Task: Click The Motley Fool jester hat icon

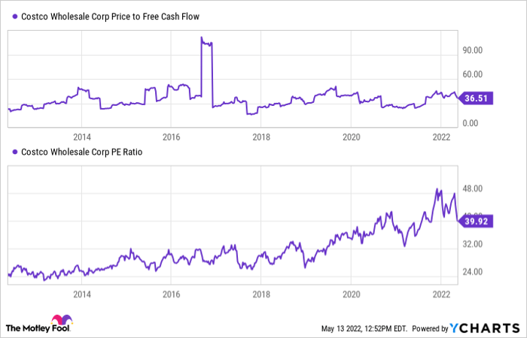Action: point(59,321)
